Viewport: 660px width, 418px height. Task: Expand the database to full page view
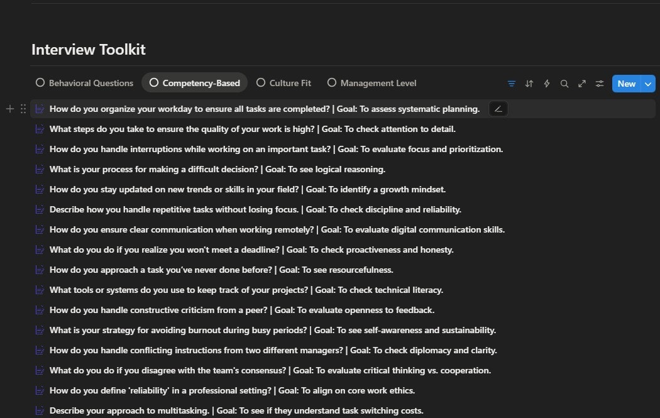click(581, 83)
